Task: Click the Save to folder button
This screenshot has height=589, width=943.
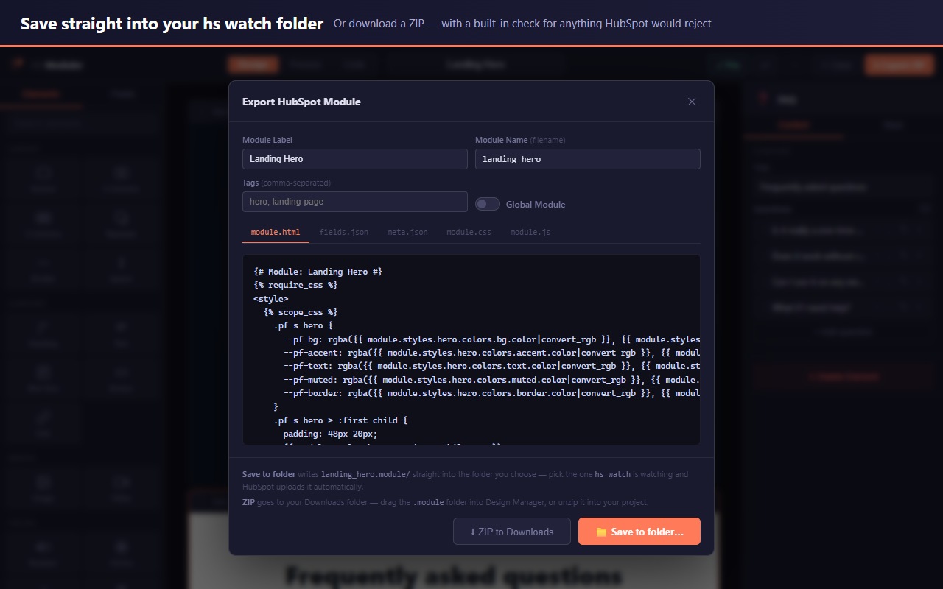Action: click(x=639, y=532)
